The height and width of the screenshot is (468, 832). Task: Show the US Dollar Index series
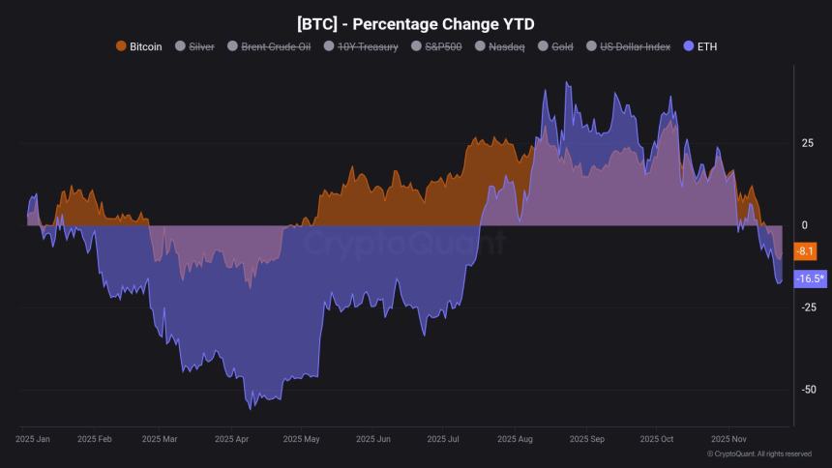coord(635,46)
